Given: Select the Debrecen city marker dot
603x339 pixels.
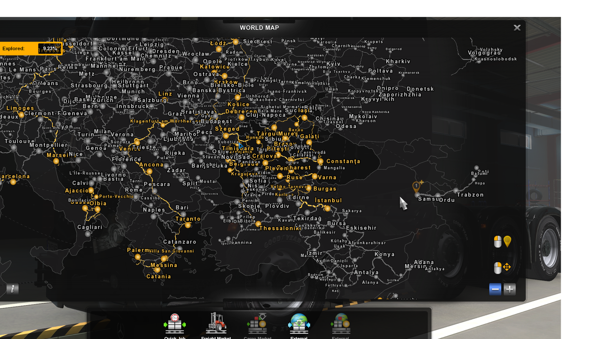Looking at the screenshot, I should coord(242,117).
